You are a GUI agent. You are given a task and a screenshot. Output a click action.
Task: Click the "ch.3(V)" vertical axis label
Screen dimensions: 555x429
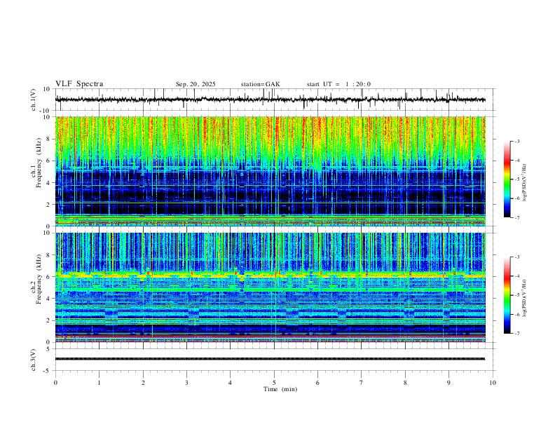point(34,360)
